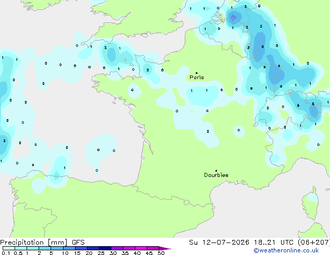Open the weatheronline.co.uk copyright link
330x255 pixels.
coord(286,250)
